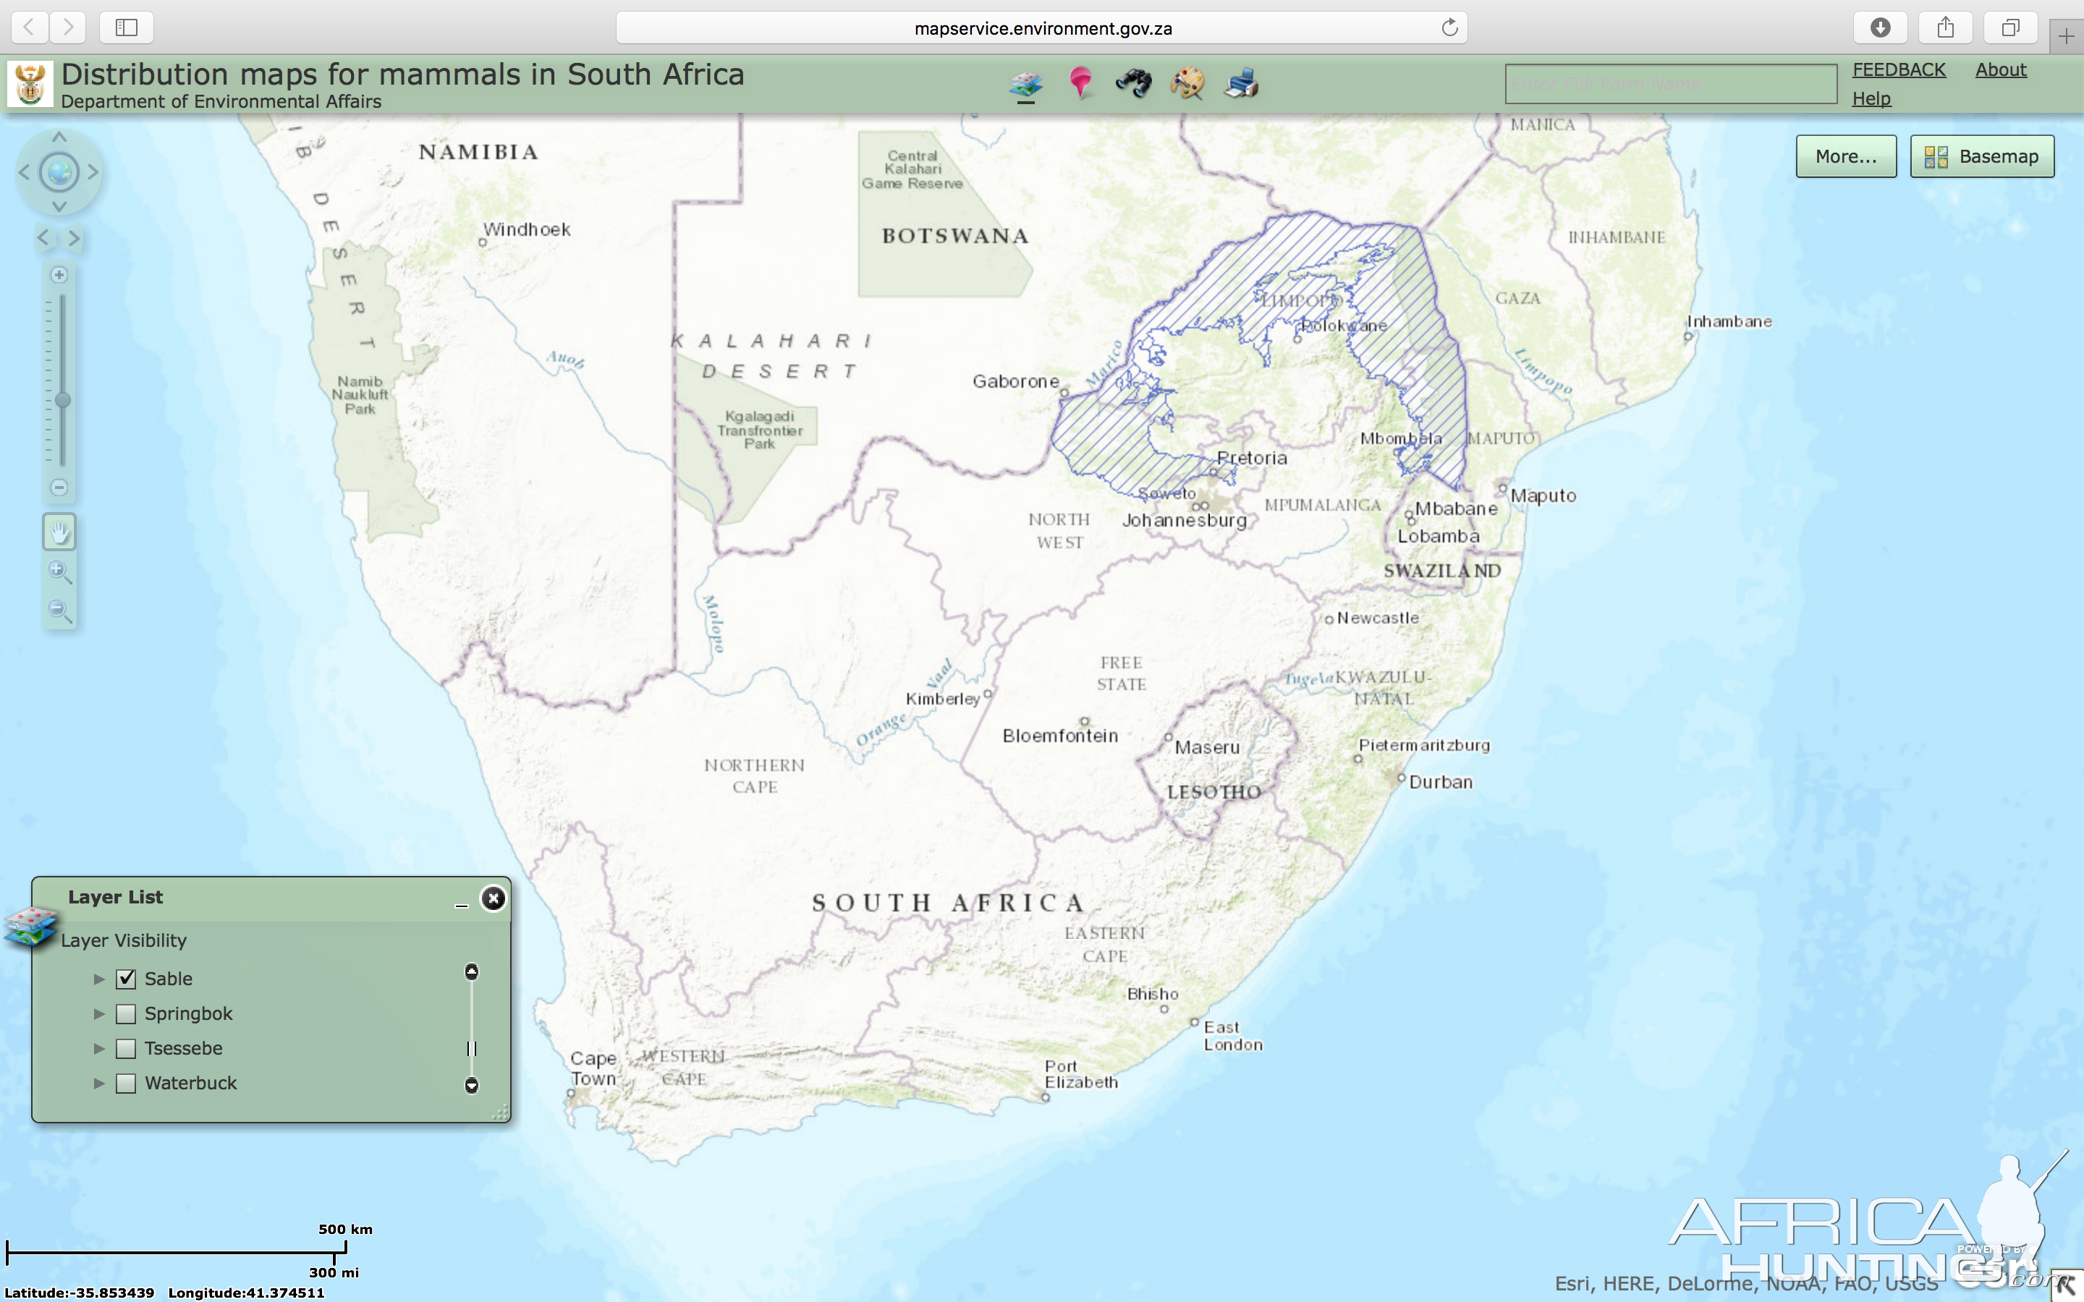Open Safari downloads button
The image size is (2084, 1302).
coord(1880,27)
